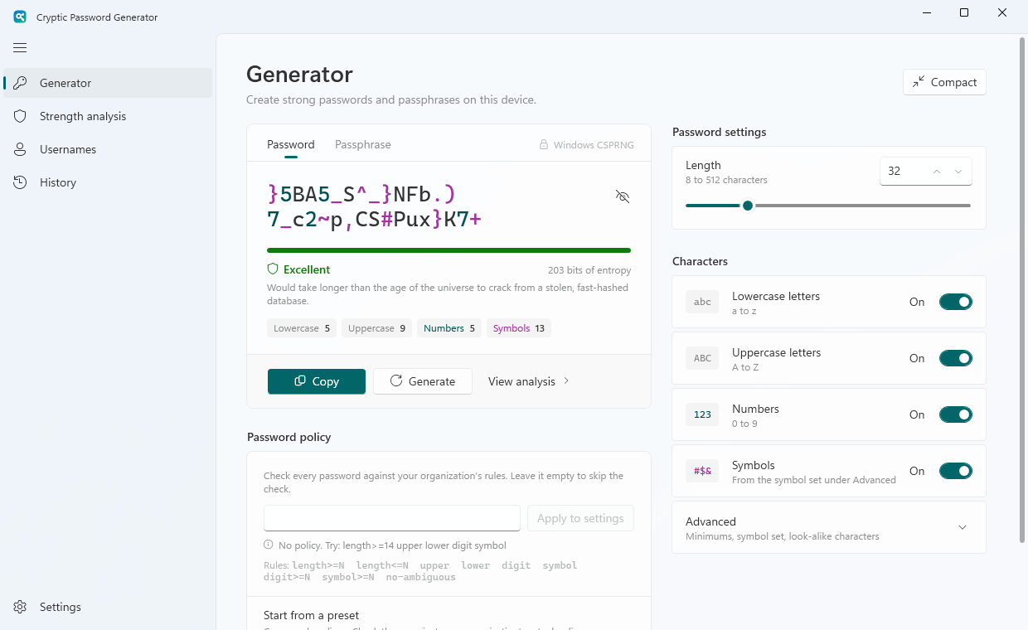Click the Numbers 5 count chip
This screenshot has height=630, width=1028.
[449, 328]
